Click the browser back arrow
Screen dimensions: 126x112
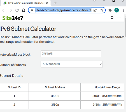4,10
